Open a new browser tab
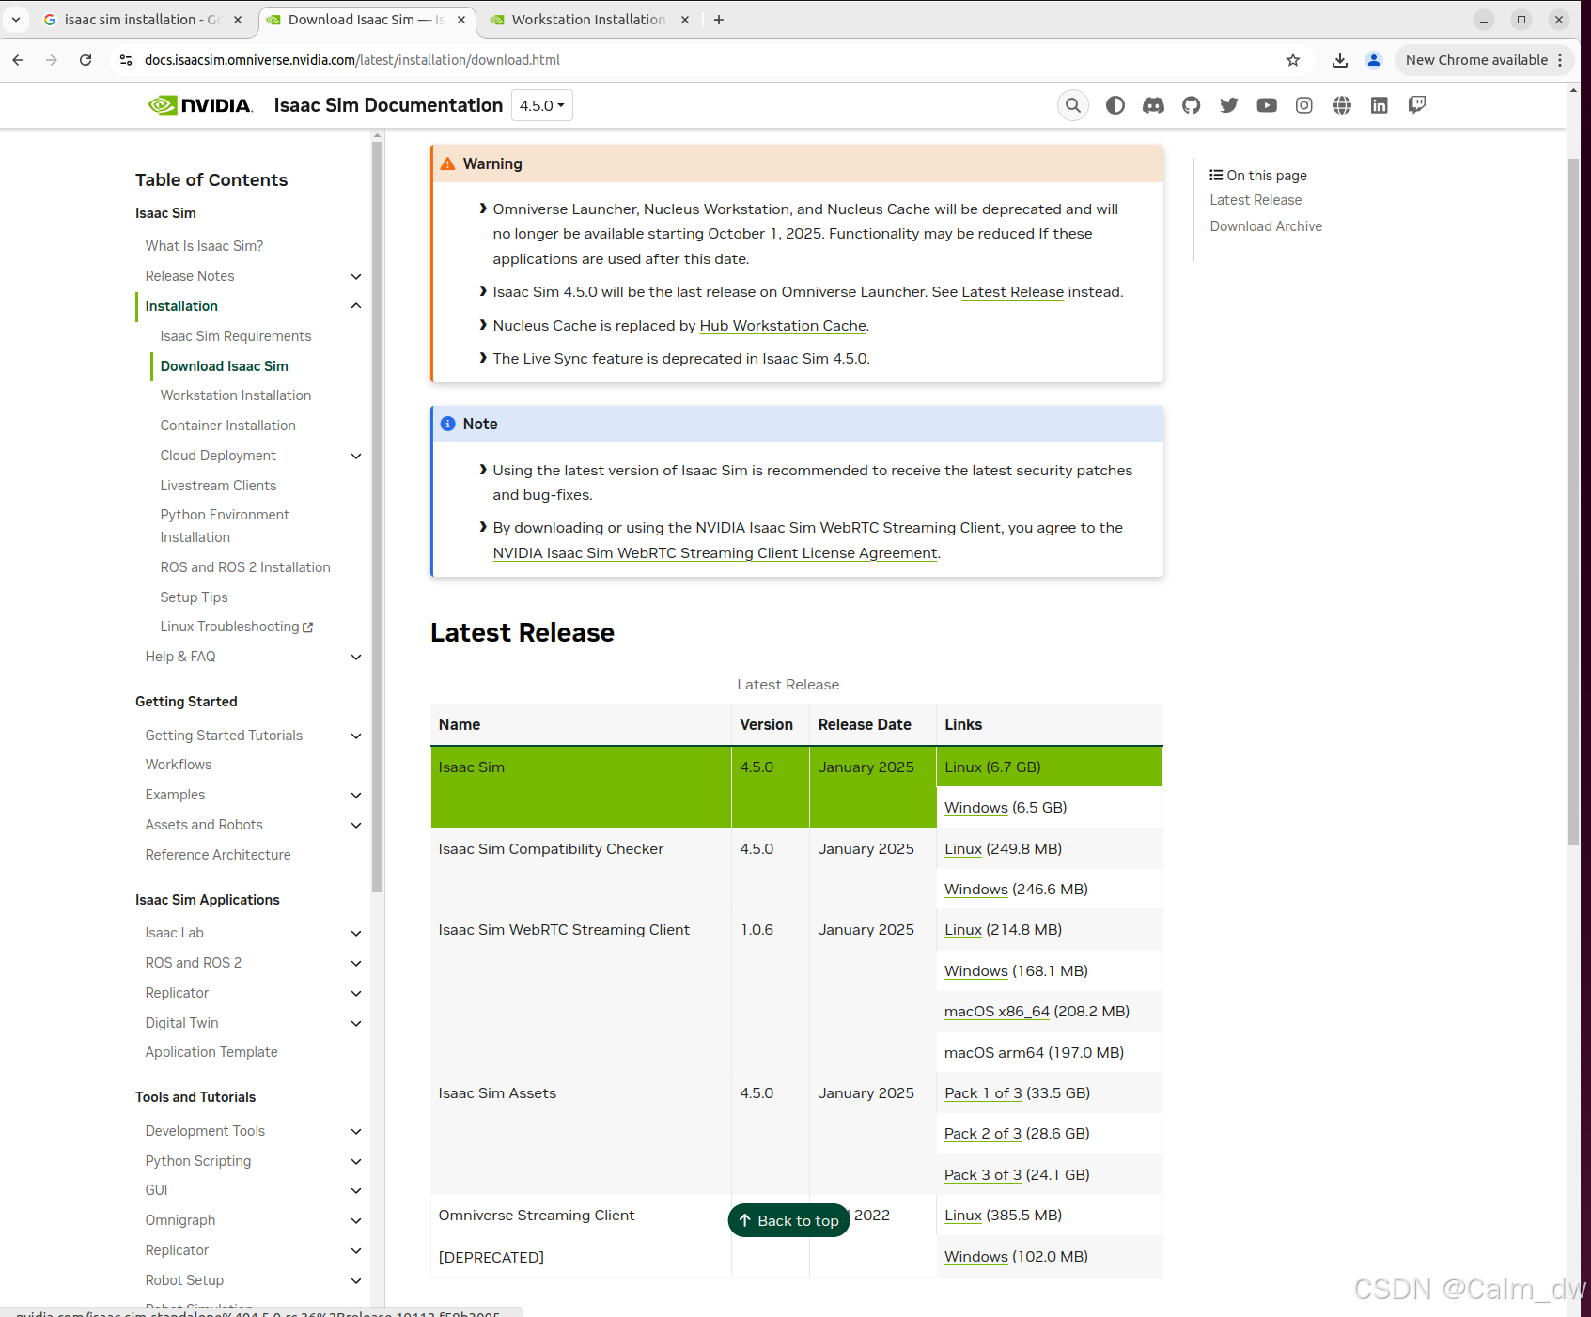 (719, 20)
